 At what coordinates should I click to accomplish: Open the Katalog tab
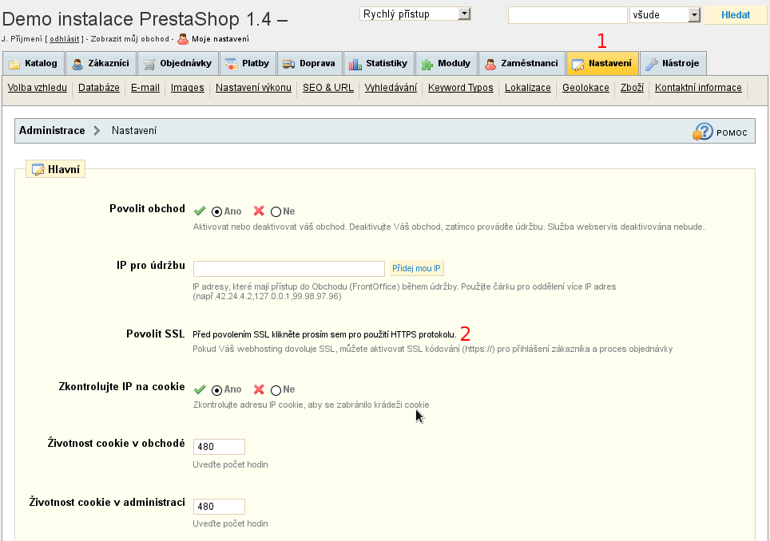click(x=34, y=63)
